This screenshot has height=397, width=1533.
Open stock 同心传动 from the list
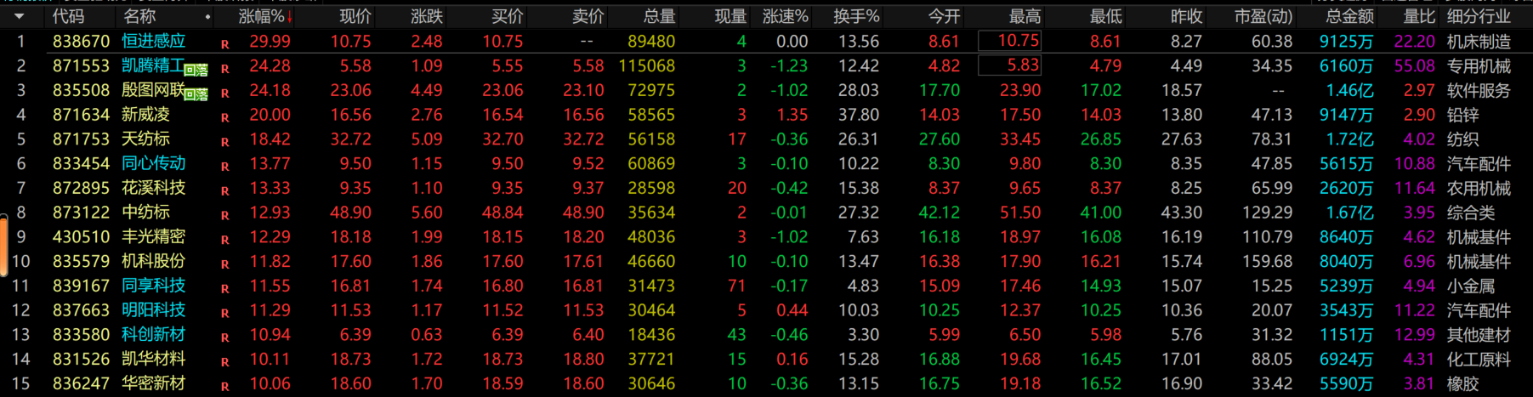coord(153,163)
